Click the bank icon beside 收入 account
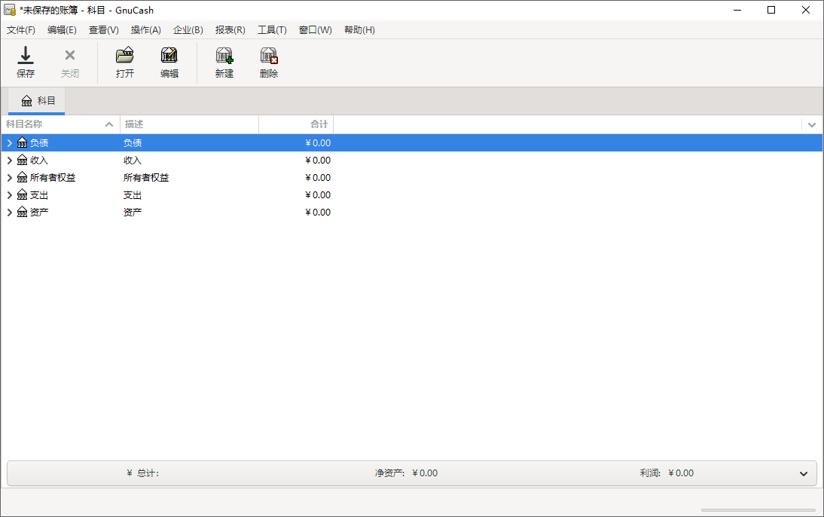Viewport: 824px width, 517px height. (x=23, y=160)
